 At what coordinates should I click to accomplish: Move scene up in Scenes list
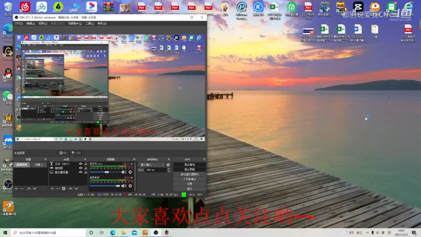click(29, 189)
